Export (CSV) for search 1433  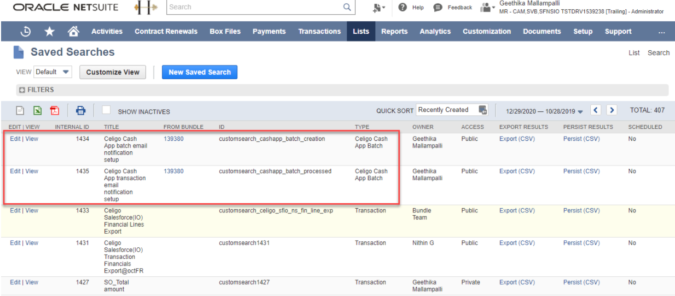tap(517, 211)
